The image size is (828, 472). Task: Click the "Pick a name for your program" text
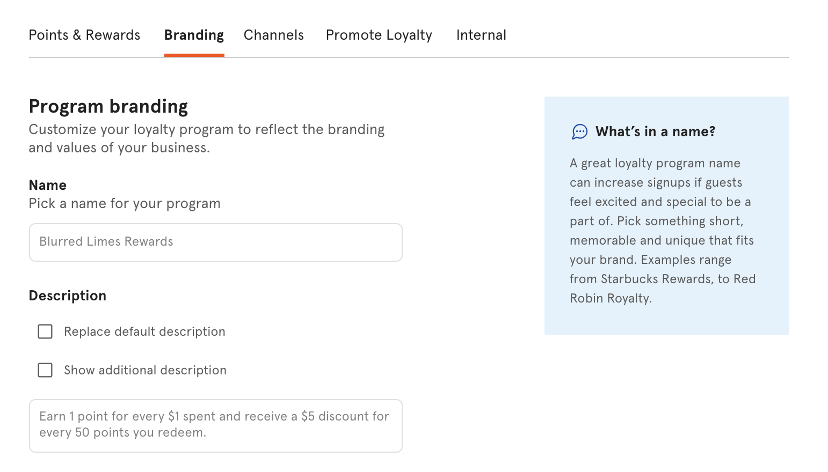coord(125,203)
